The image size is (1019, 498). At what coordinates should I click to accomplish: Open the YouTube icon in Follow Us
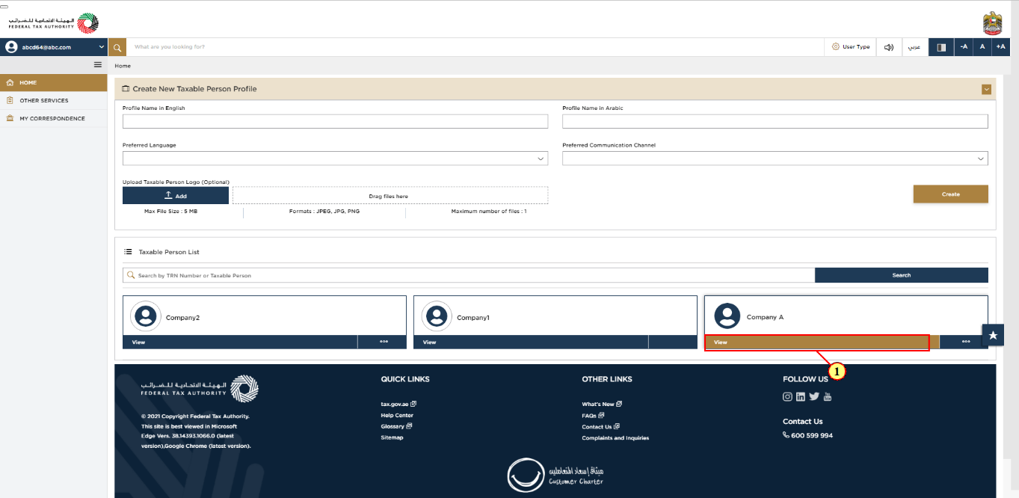point(827,396)
